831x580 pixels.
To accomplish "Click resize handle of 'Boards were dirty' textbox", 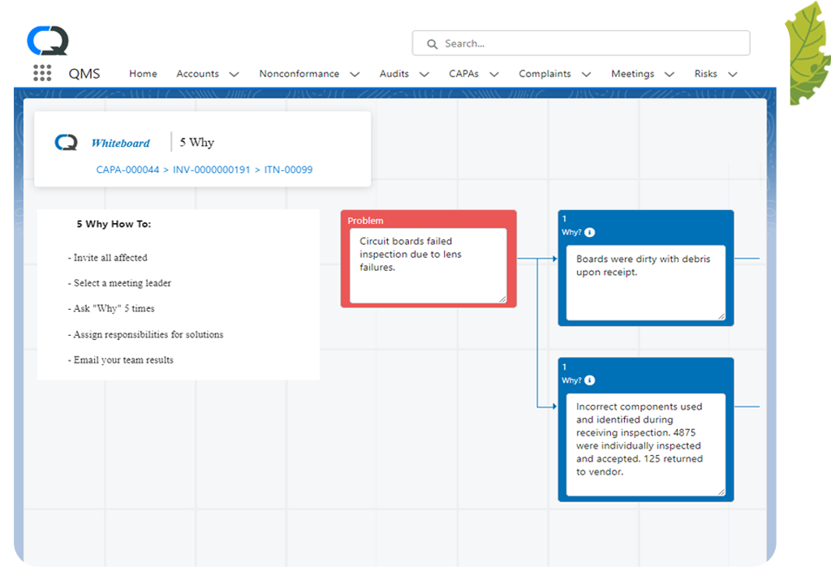I will click(x=720, y=316).
